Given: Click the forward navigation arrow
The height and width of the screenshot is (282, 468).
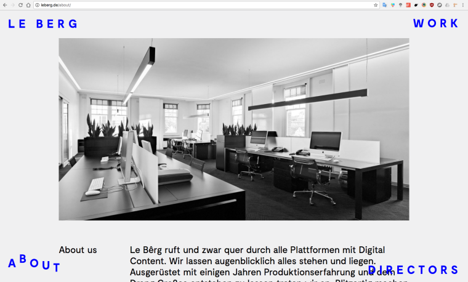Looking at the screenshot, I should (x=12, y=5).
